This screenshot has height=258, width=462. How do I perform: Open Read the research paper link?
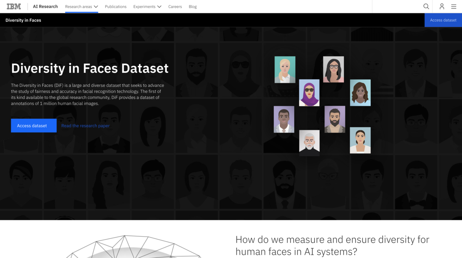click(x=85, y=126)
